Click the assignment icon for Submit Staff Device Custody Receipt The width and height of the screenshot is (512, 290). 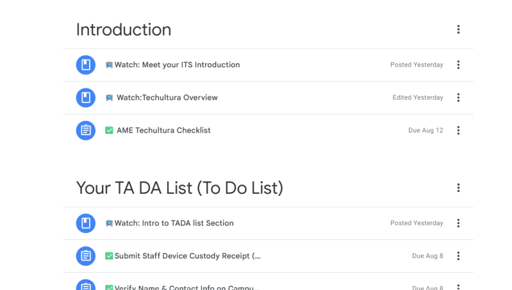point(86,256)
